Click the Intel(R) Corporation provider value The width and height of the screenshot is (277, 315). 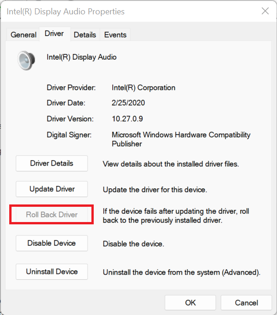[x=144, y=87]
